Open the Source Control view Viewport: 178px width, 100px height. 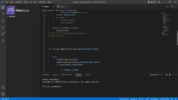[x=3, y=21]
